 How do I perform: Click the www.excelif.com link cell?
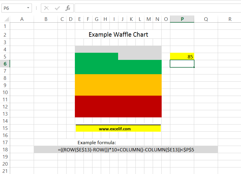(118, 128)
